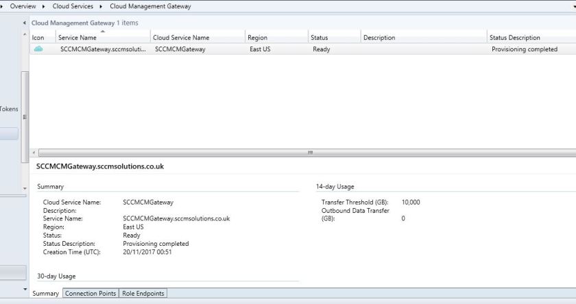Click the East US region cell in the list
Image resolution: width=576 pixels, height=304 pixels.
pos(260,49)
